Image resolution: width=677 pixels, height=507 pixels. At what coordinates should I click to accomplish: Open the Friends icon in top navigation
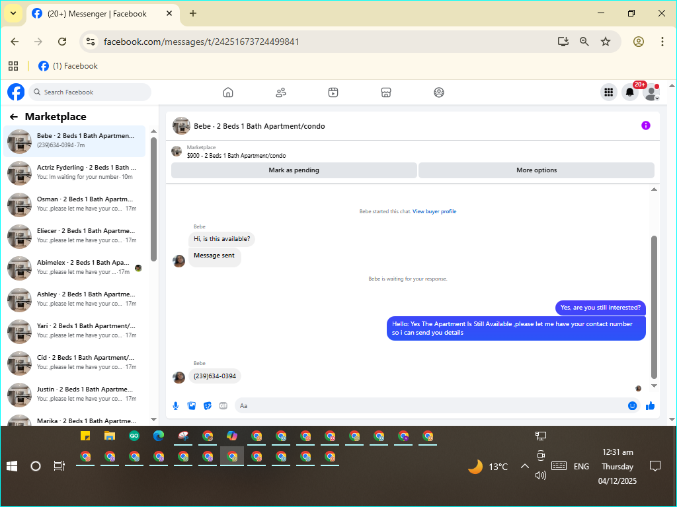click(280, 92)
